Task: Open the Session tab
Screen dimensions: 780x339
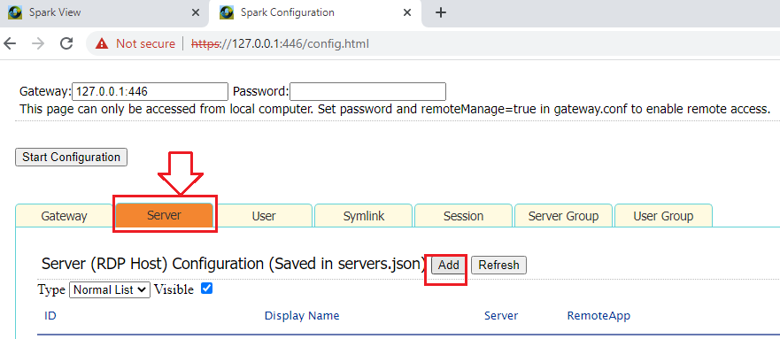Action: tap(464, 216)
